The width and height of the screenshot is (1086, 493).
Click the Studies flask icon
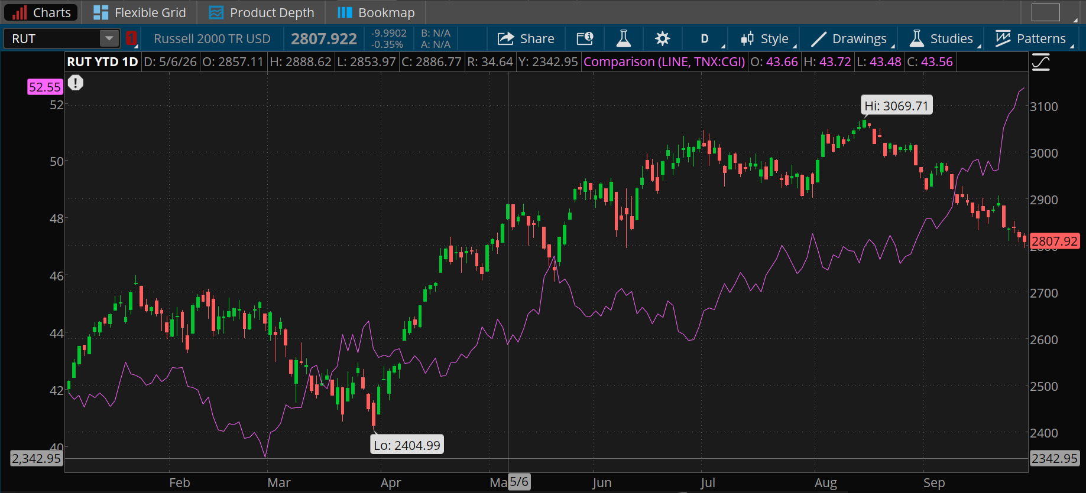tap(916, 39)
